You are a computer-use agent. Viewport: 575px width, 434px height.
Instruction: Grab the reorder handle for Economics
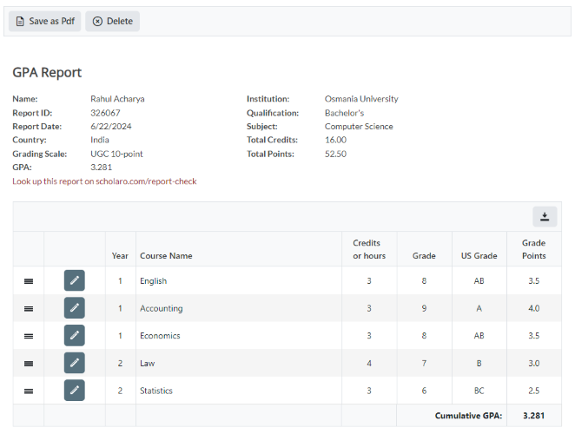point(29,336)
